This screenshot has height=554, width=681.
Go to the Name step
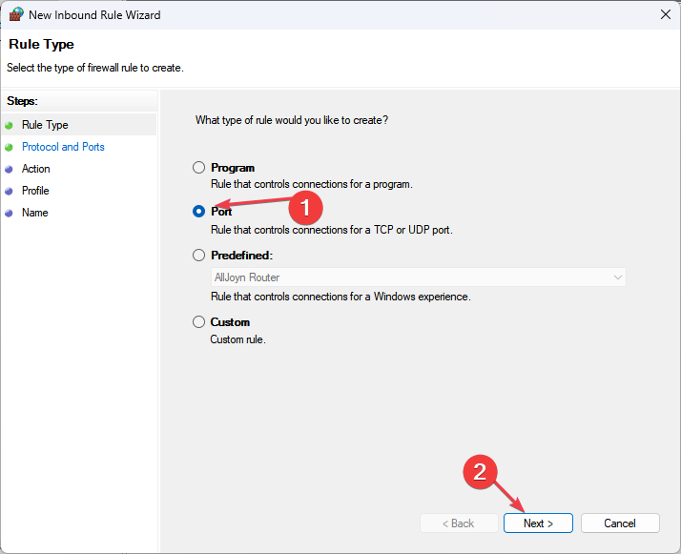pos(35,213)
